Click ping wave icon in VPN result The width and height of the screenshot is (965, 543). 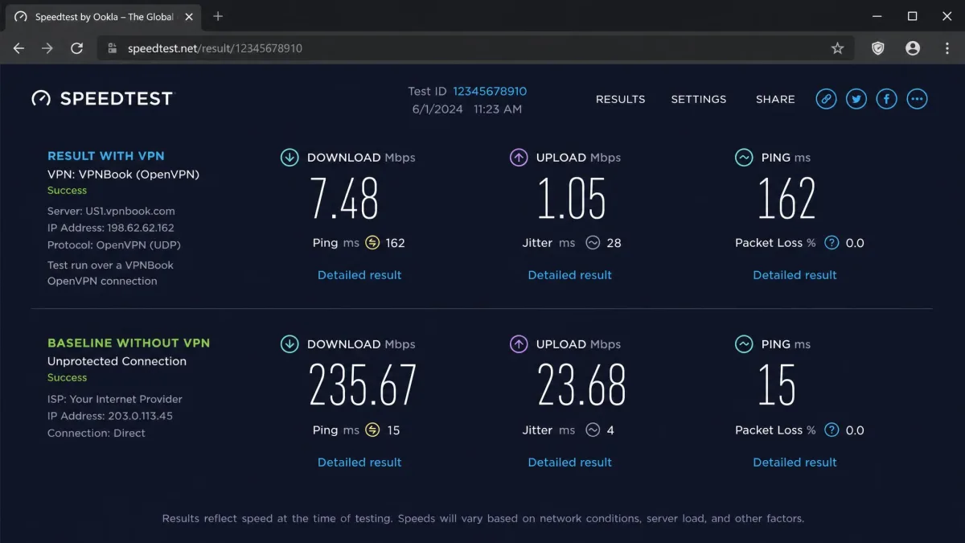coord(744,158)
